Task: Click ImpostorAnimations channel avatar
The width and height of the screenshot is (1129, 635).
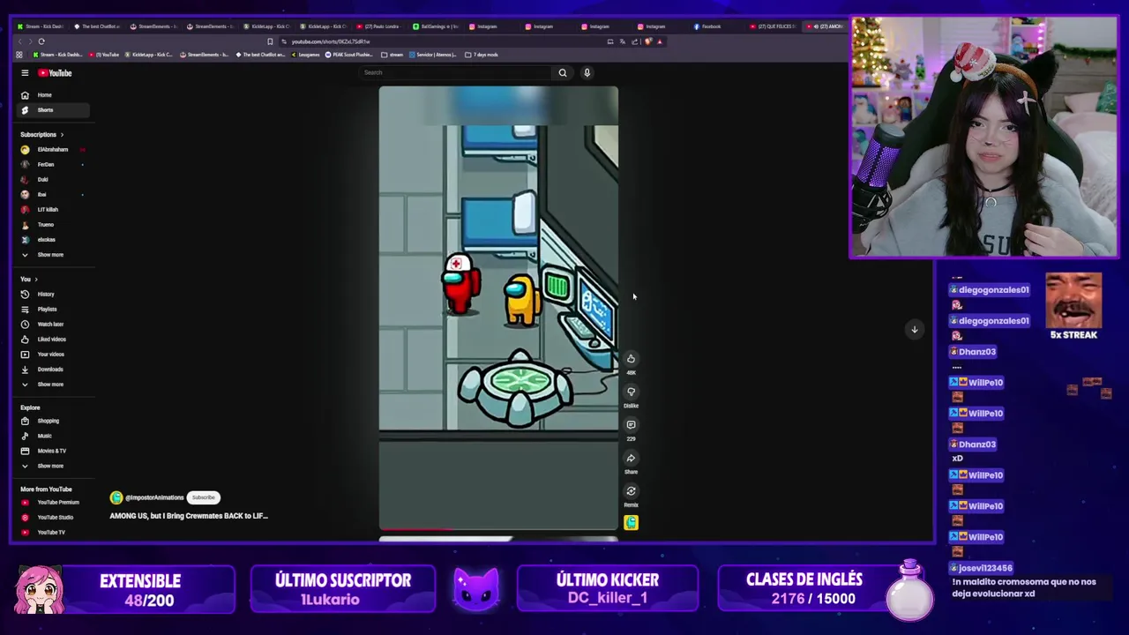Action: [x=116, y=497]
